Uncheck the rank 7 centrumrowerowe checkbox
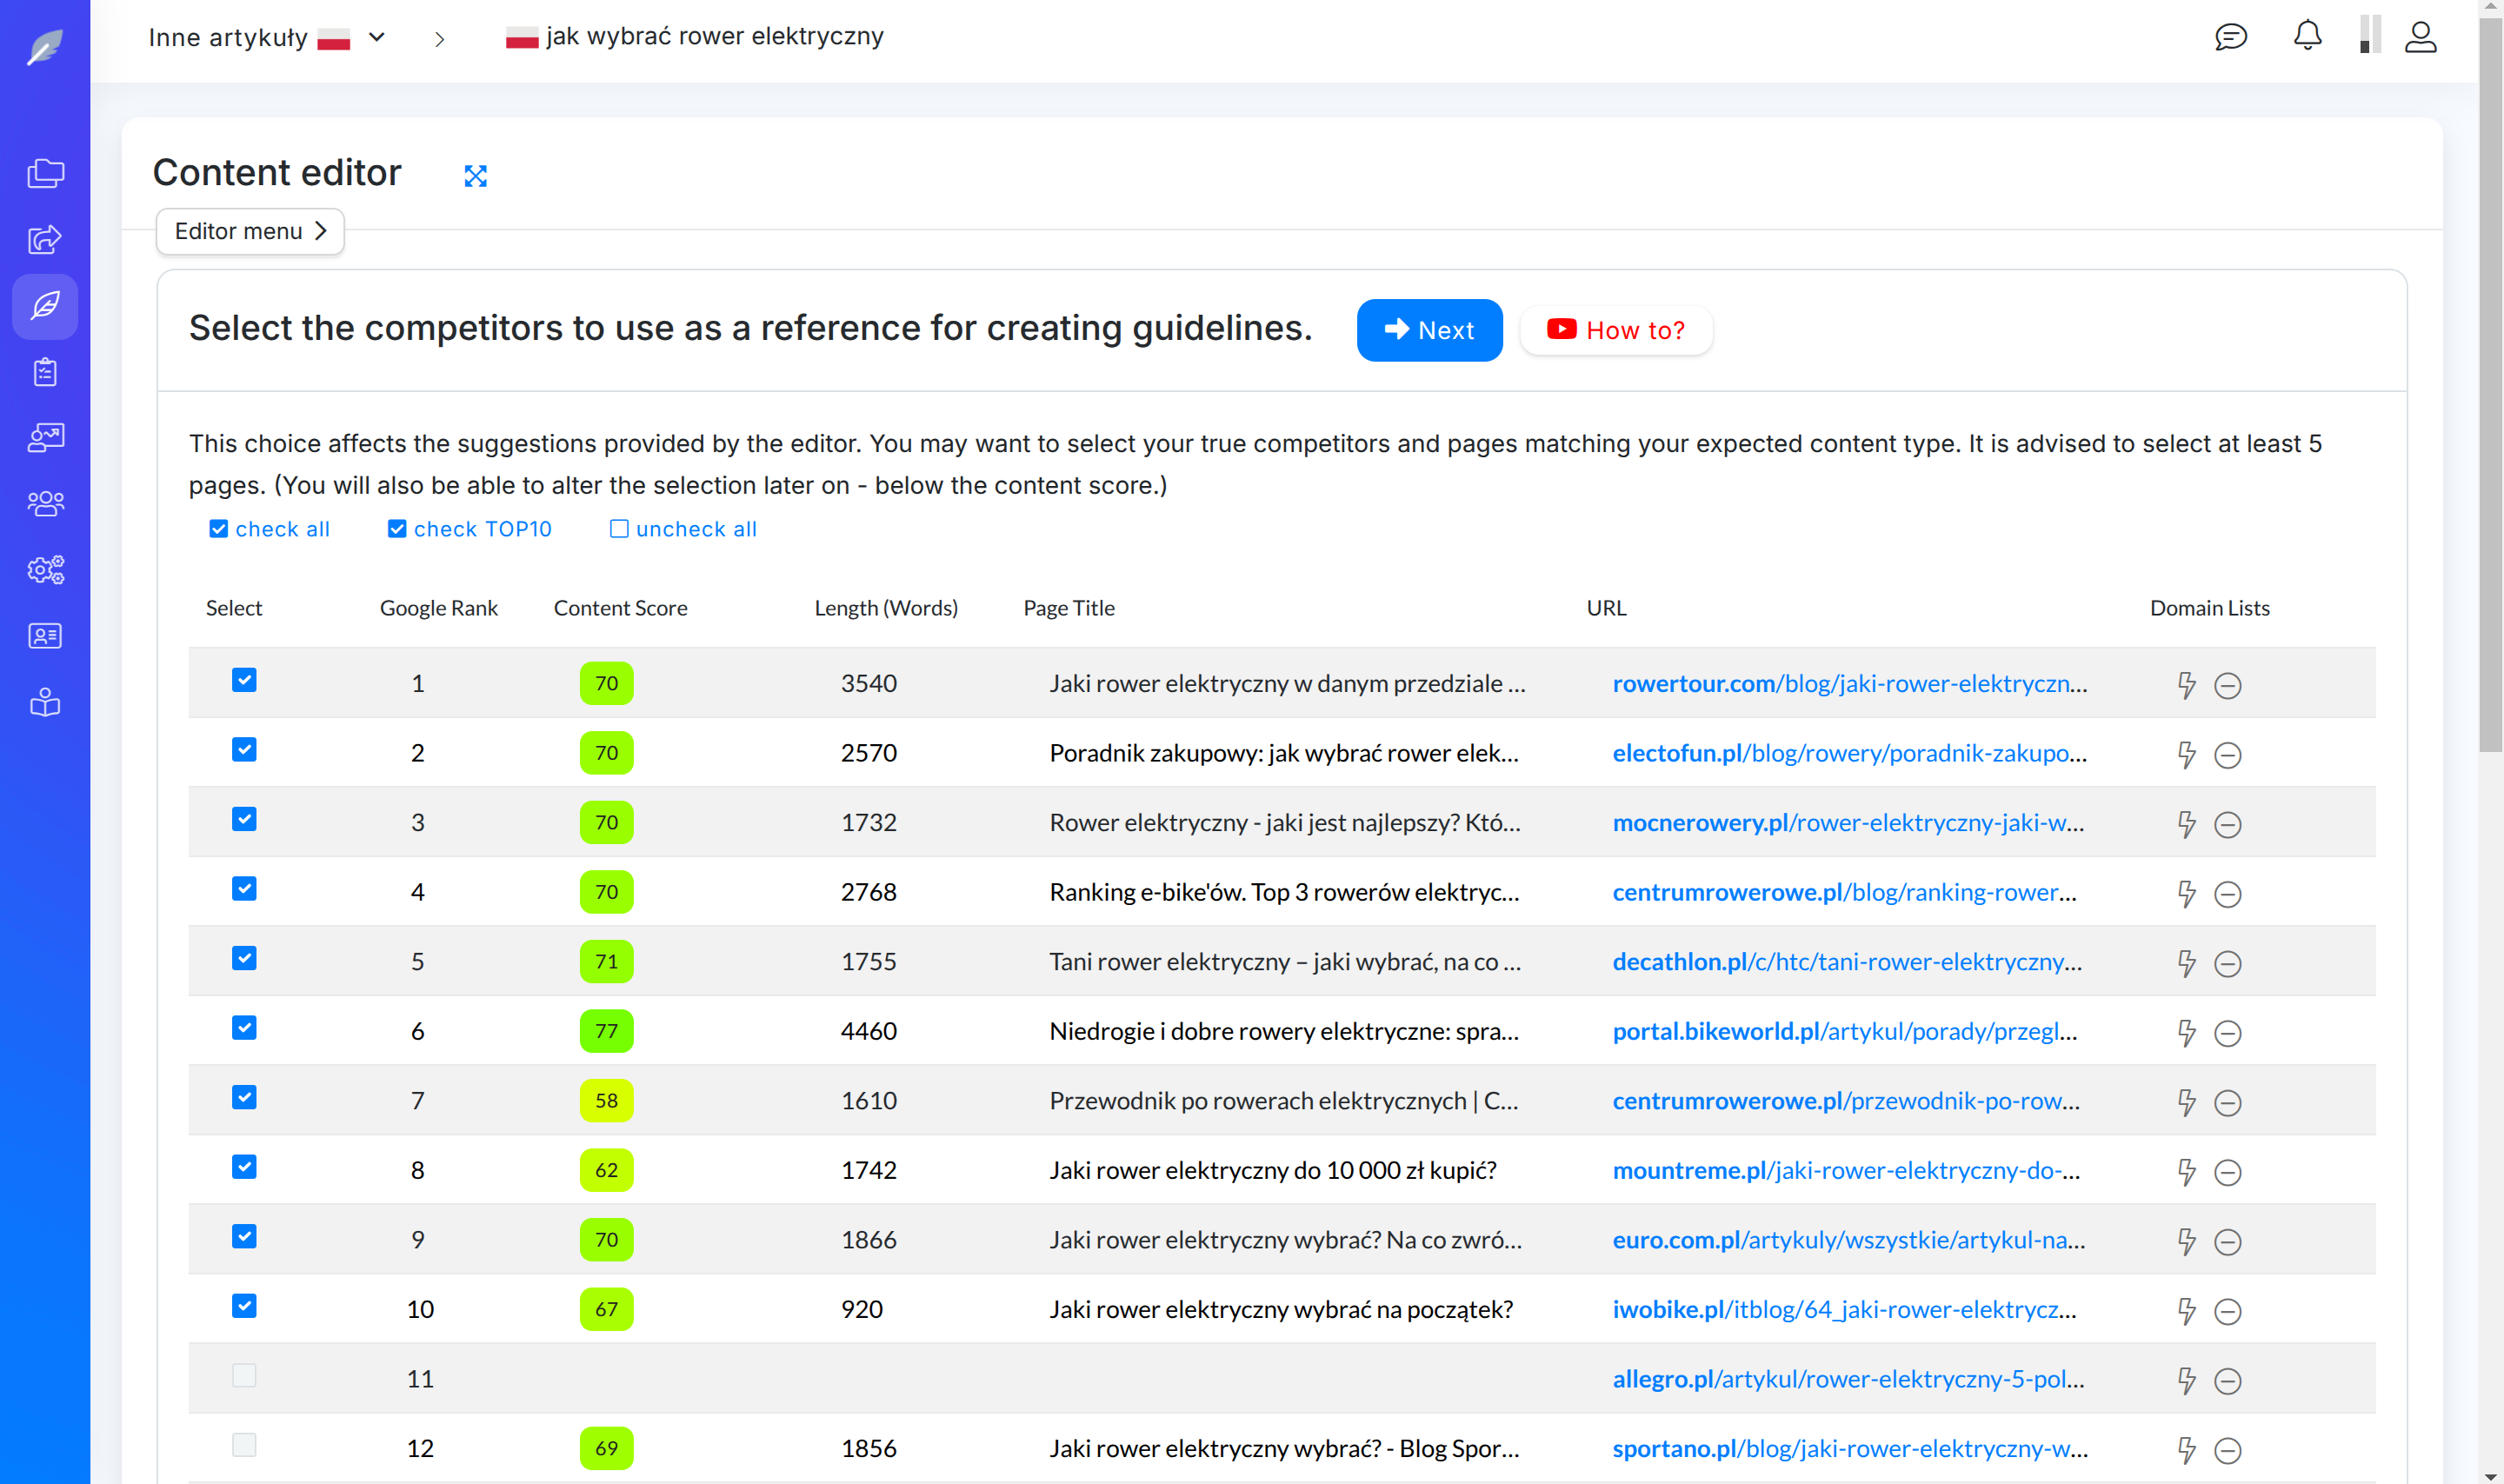Viewport: 2504px width, 1484px height. tap(244, 1097)
